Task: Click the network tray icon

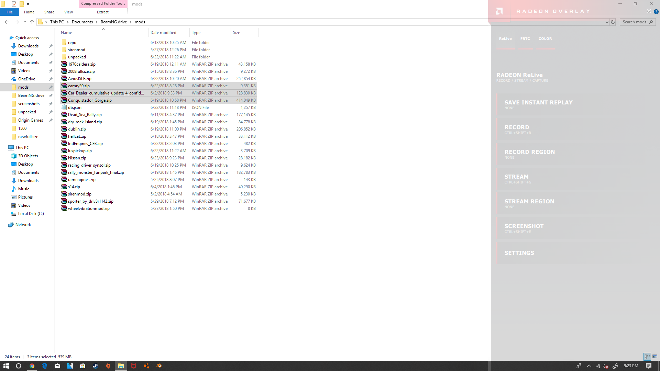Action: tap(598, 366)
